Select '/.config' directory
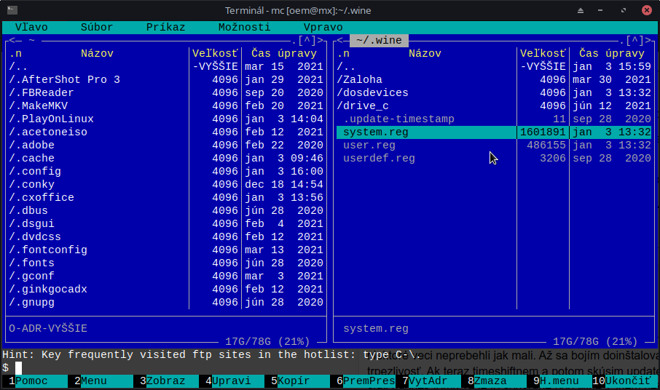 166,171
